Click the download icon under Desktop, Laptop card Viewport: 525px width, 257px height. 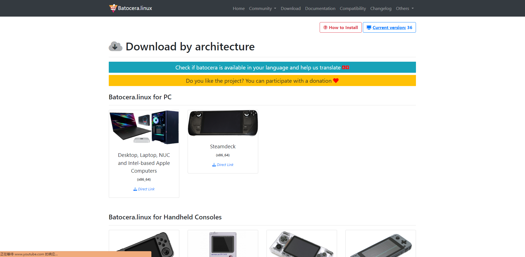[135, 189]
